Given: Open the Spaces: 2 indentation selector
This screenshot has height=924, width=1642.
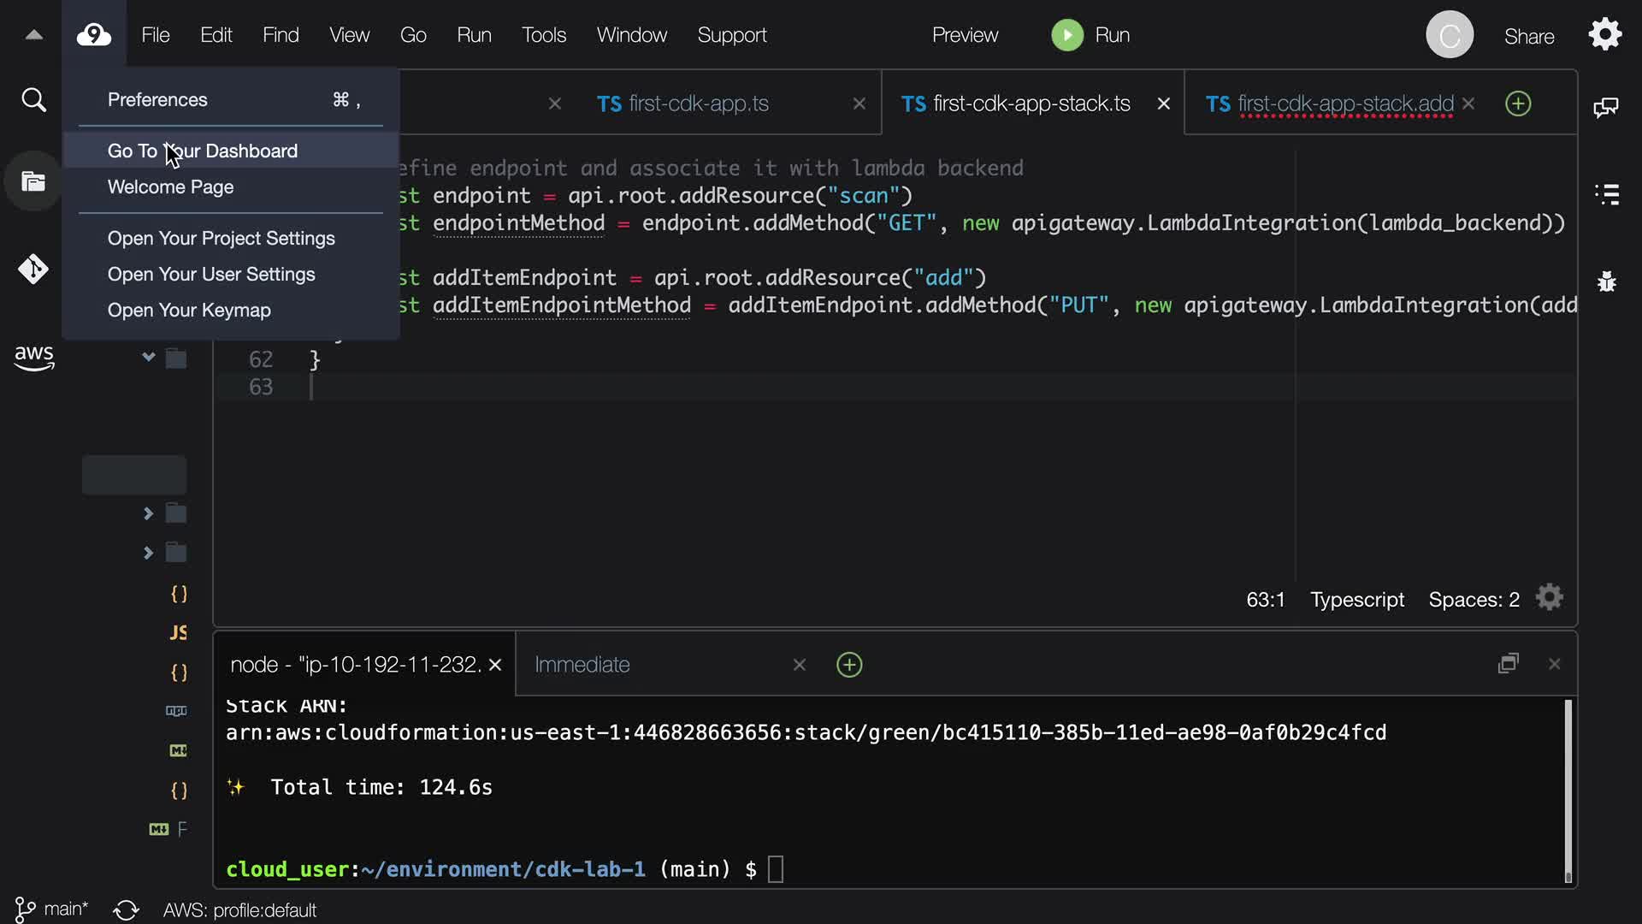Looking at the screenshot, I should [1474, 600].
